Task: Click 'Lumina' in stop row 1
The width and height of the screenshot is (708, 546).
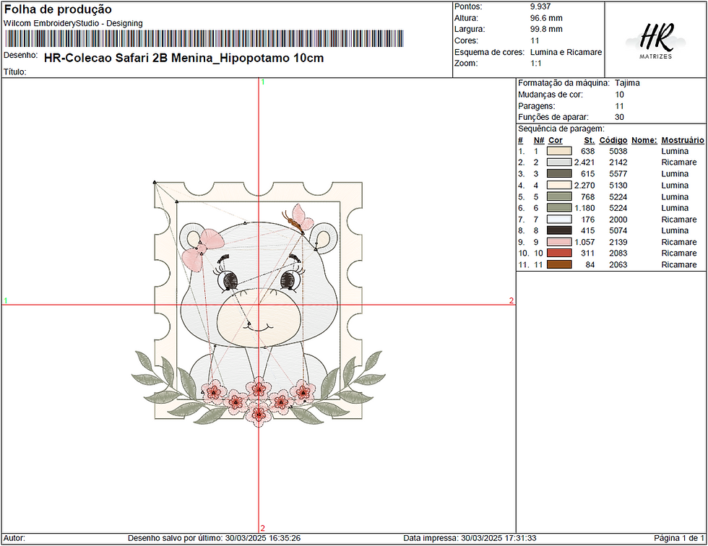Action: (x=675, y=151)
